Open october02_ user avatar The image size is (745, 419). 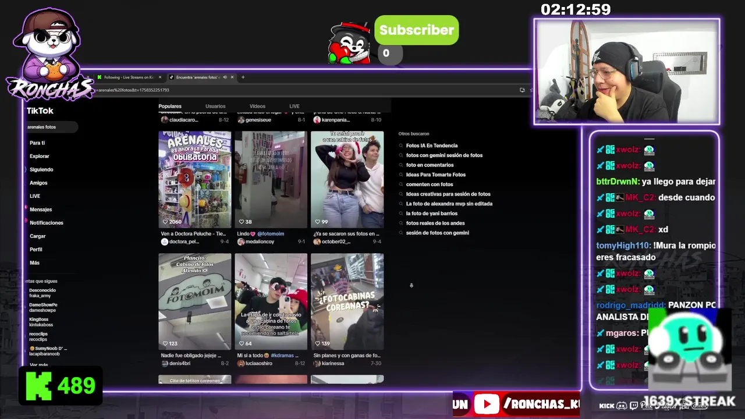[317, 242]
